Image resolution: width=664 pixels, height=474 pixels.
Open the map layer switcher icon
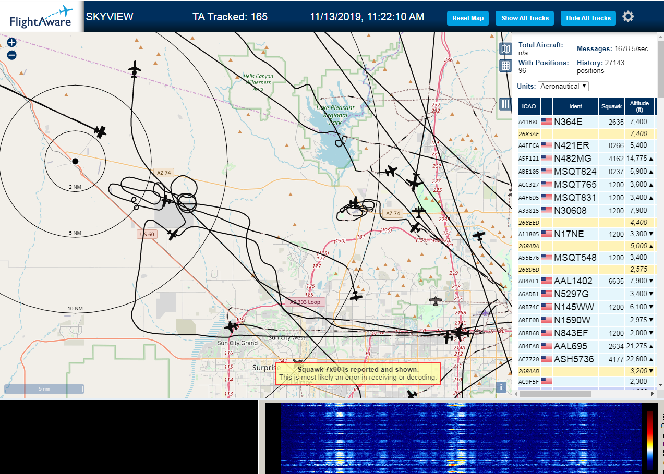505,49
